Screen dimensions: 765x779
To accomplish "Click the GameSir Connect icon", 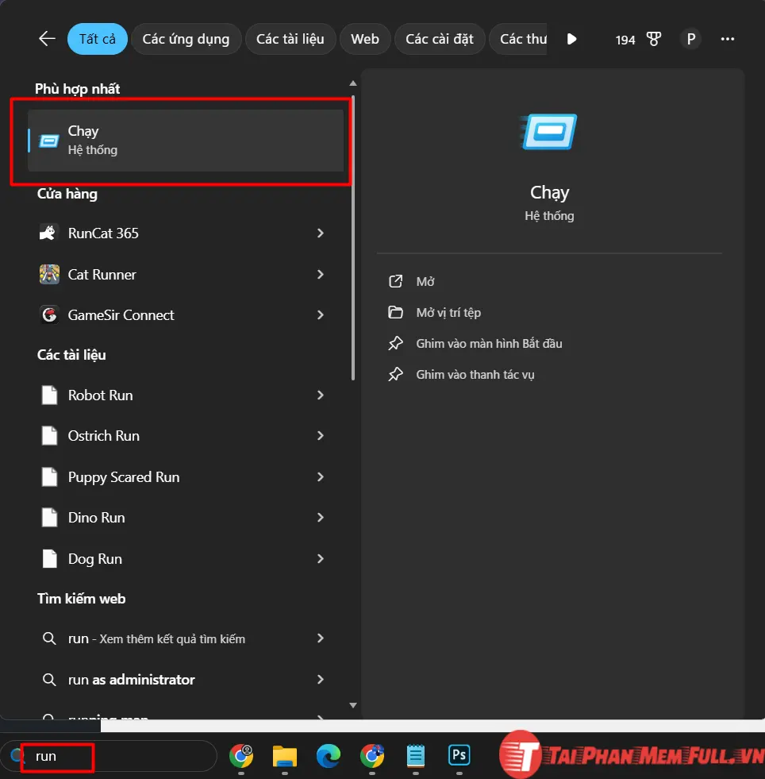I will point(49,315).
